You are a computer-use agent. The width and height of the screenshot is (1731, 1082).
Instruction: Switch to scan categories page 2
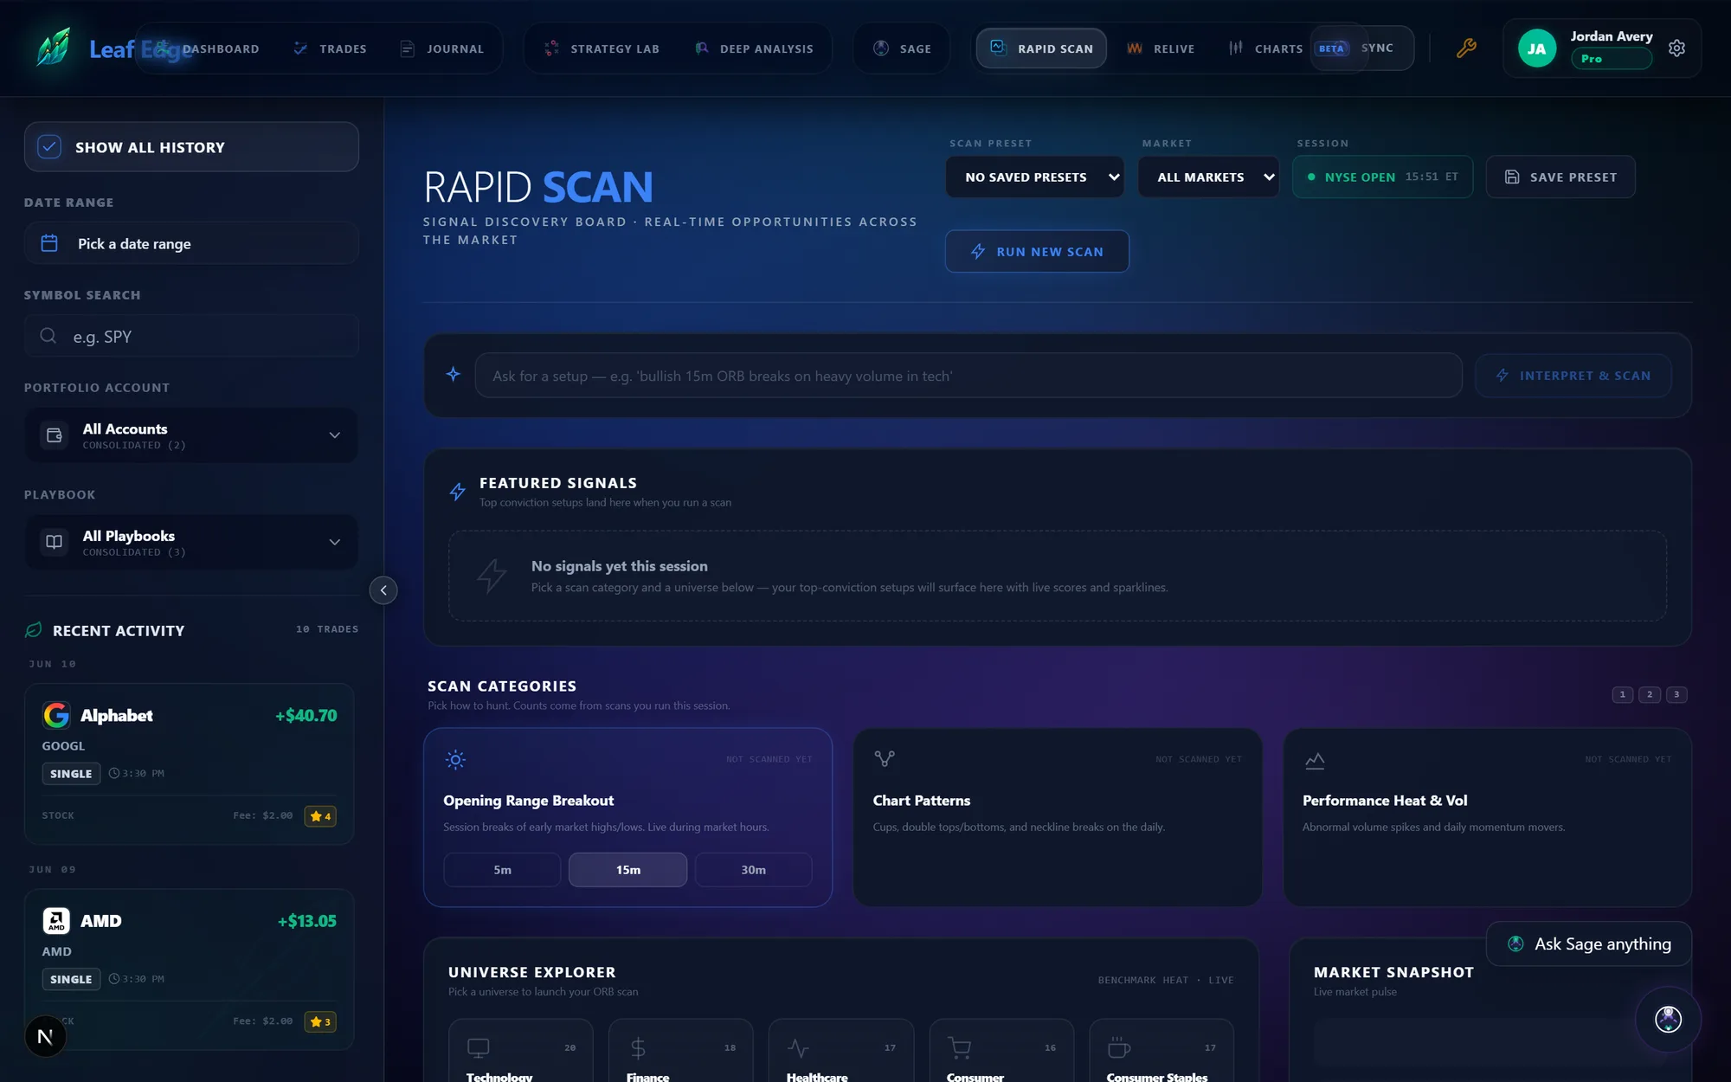coord(1650,694)
